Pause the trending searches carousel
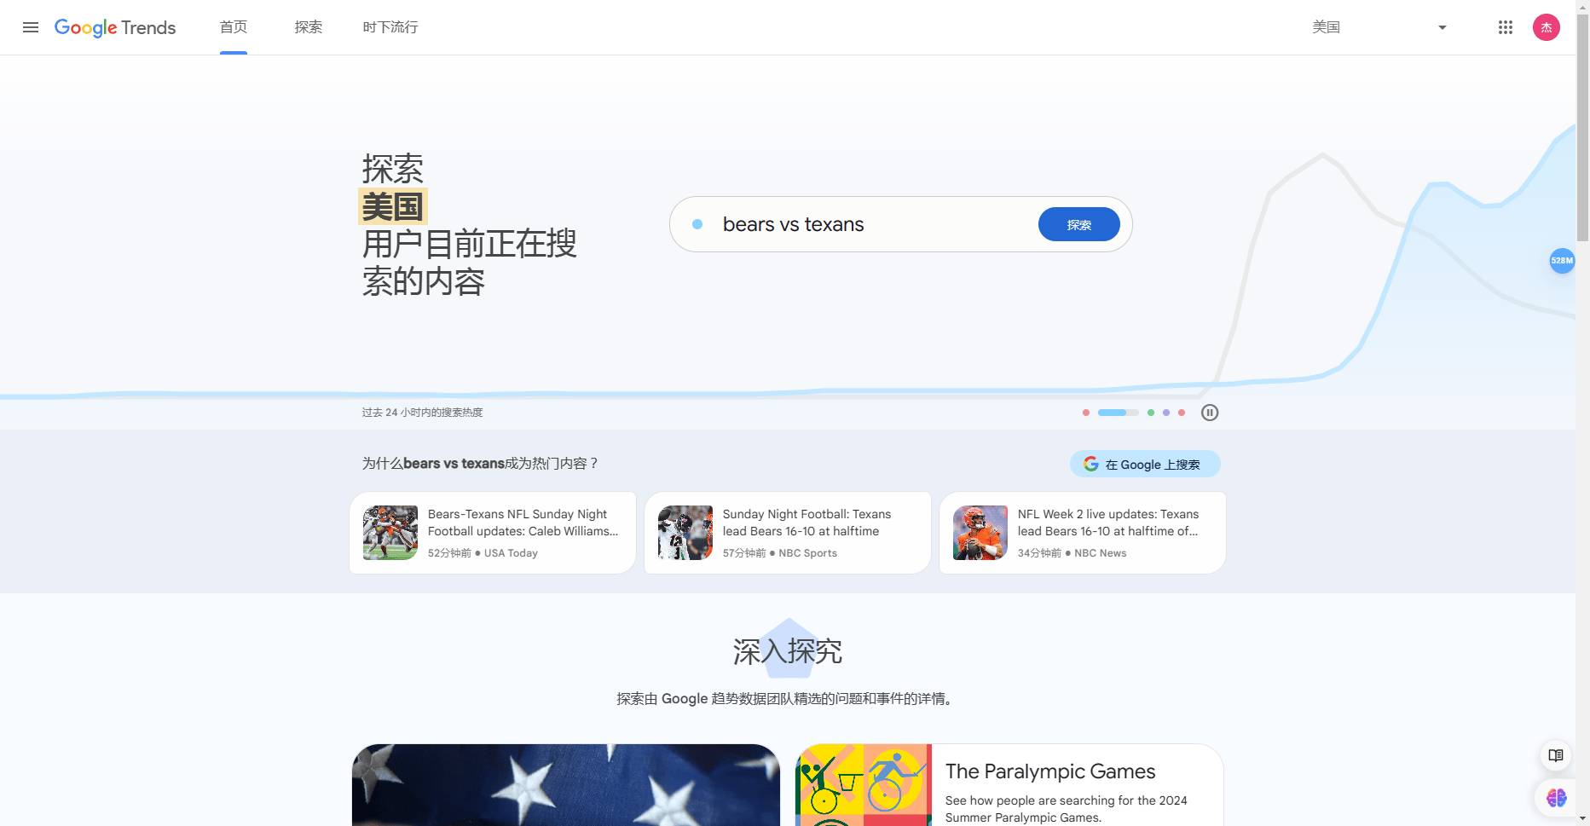1590x826 pixels. tap(1210, 412)
